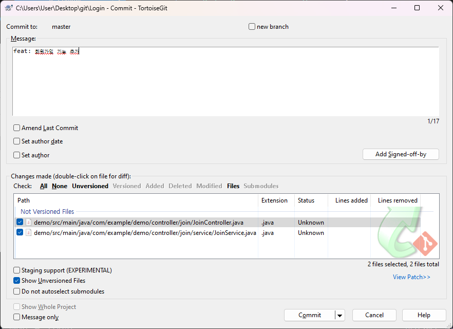
Task: Enable the Message only checkbox
Action: (x=17, y=317)
